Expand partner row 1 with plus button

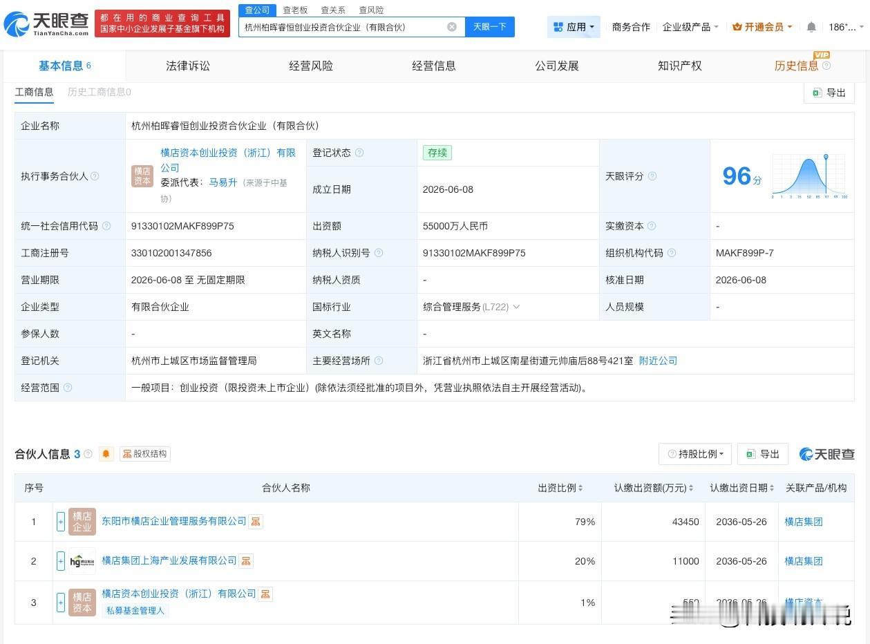click(61, 522)
